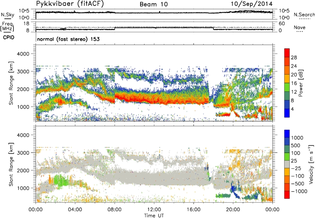Click the 2000 tick in velocity panel

point(23,170)
